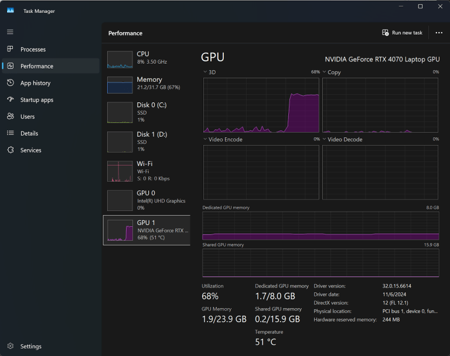Open the three-dot more options menu
Screen dimensions: 450x356
439,33
